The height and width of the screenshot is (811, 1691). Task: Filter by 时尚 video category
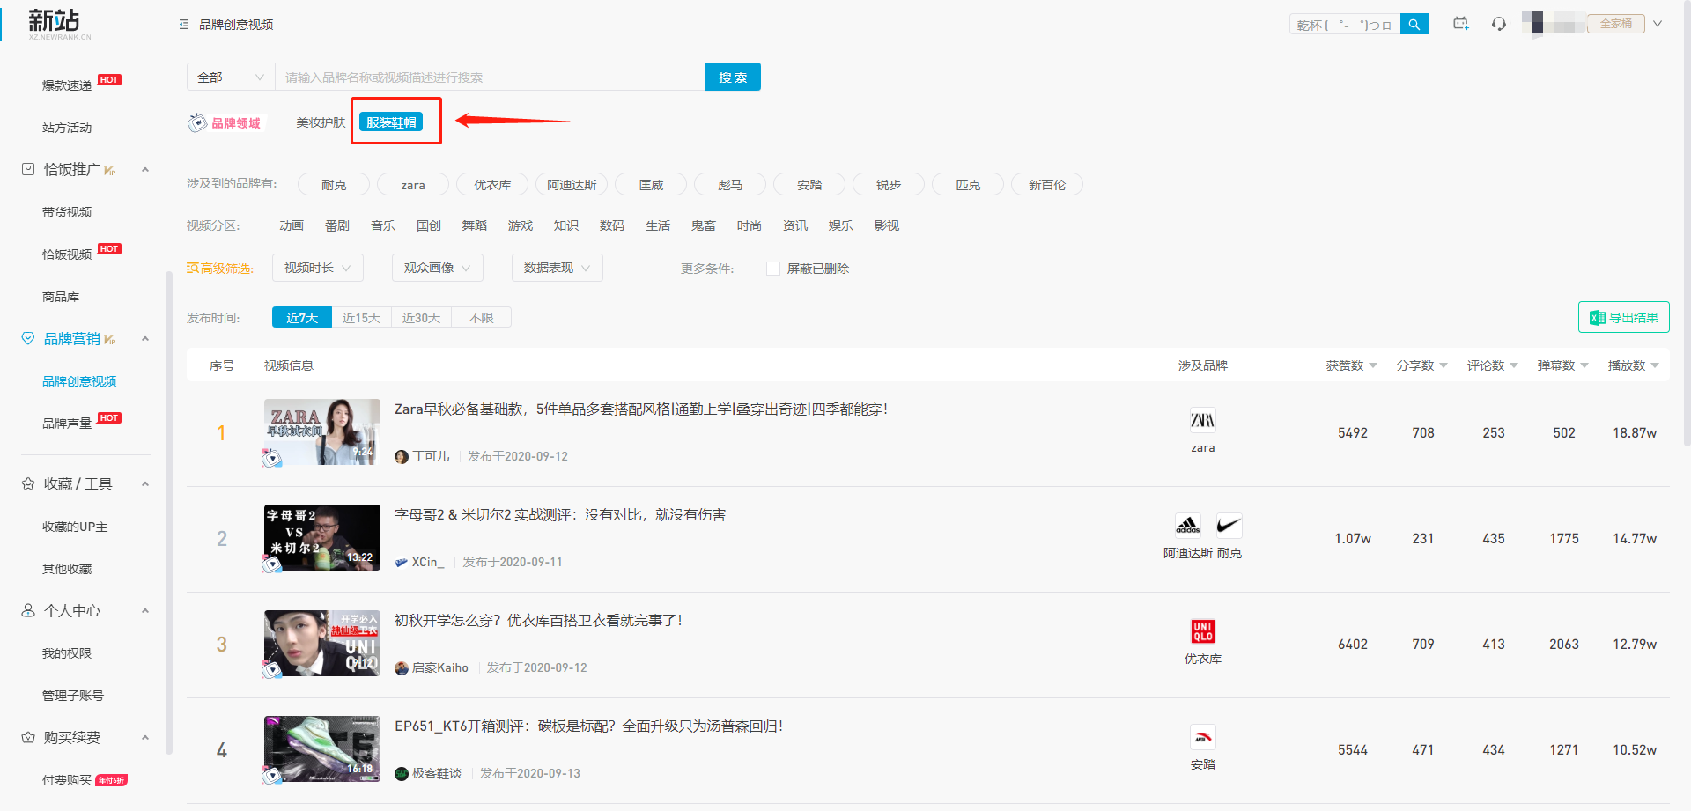coord(750,225)
